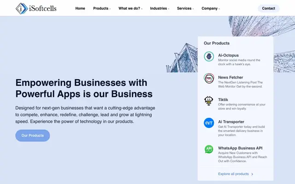295x184 pixels.
Task: Click Acquire New Customers with WhatsApp description
Action: [x=242, y=157]
